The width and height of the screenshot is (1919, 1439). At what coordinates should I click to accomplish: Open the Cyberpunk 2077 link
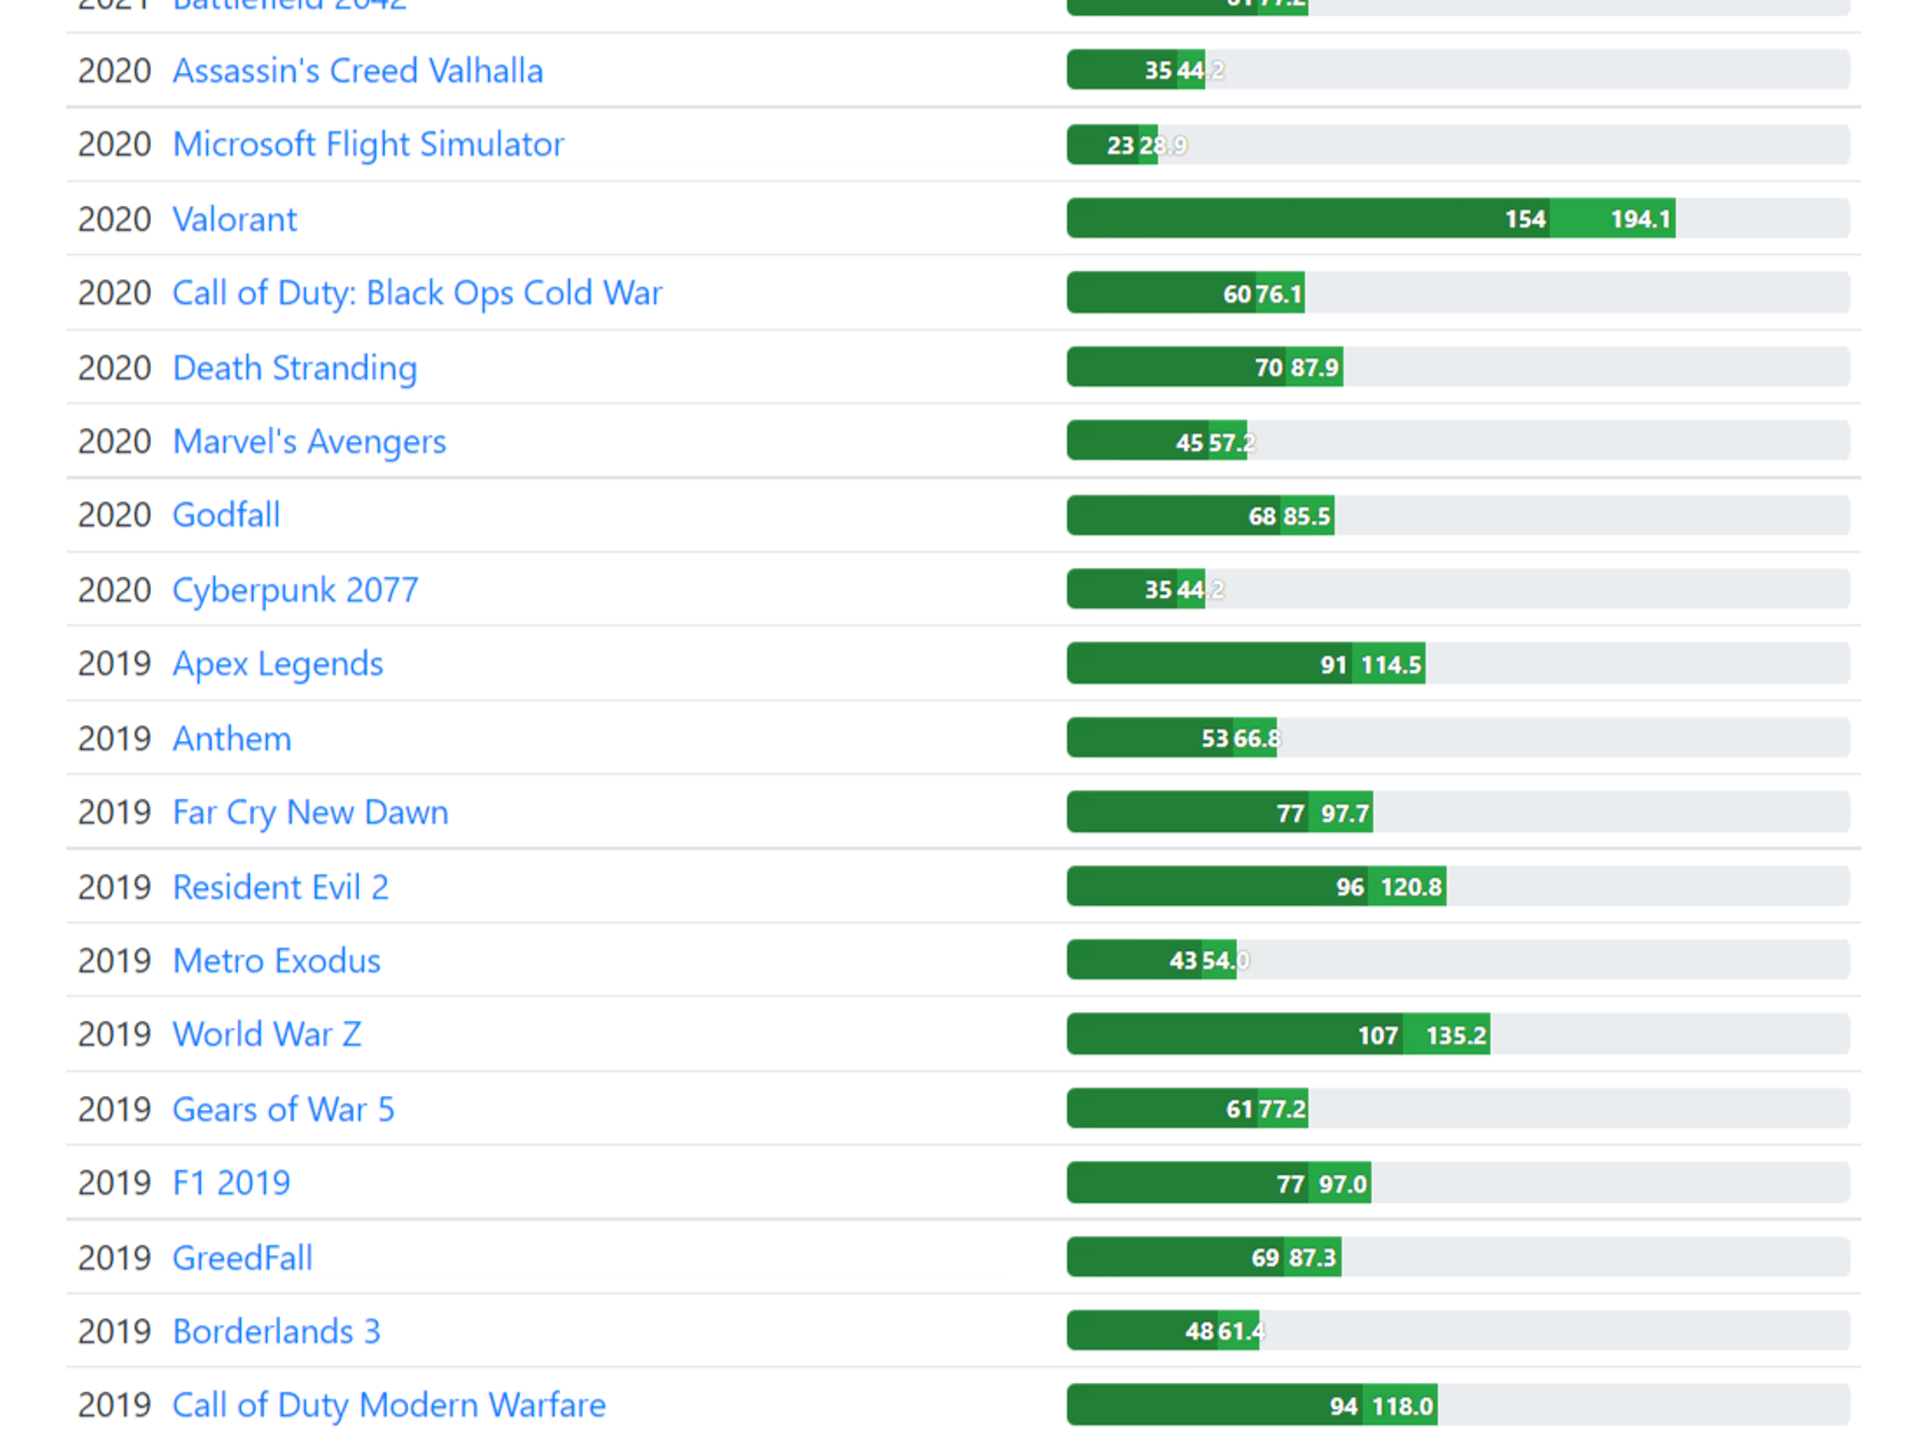point(295,589)
